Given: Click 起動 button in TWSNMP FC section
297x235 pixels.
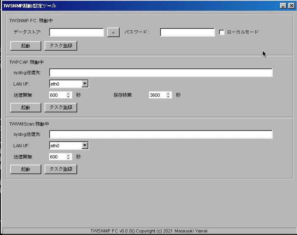Looking at the screenshot, I should tap(26, 46).
